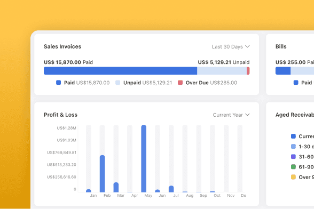Open the Sales Invoices card title
Screen dimensions: 314x209
62,46
